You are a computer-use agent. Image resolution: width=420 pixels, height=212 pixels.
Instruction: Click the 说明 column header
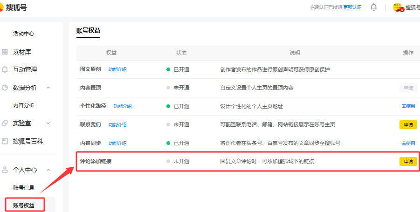[295, 53]
